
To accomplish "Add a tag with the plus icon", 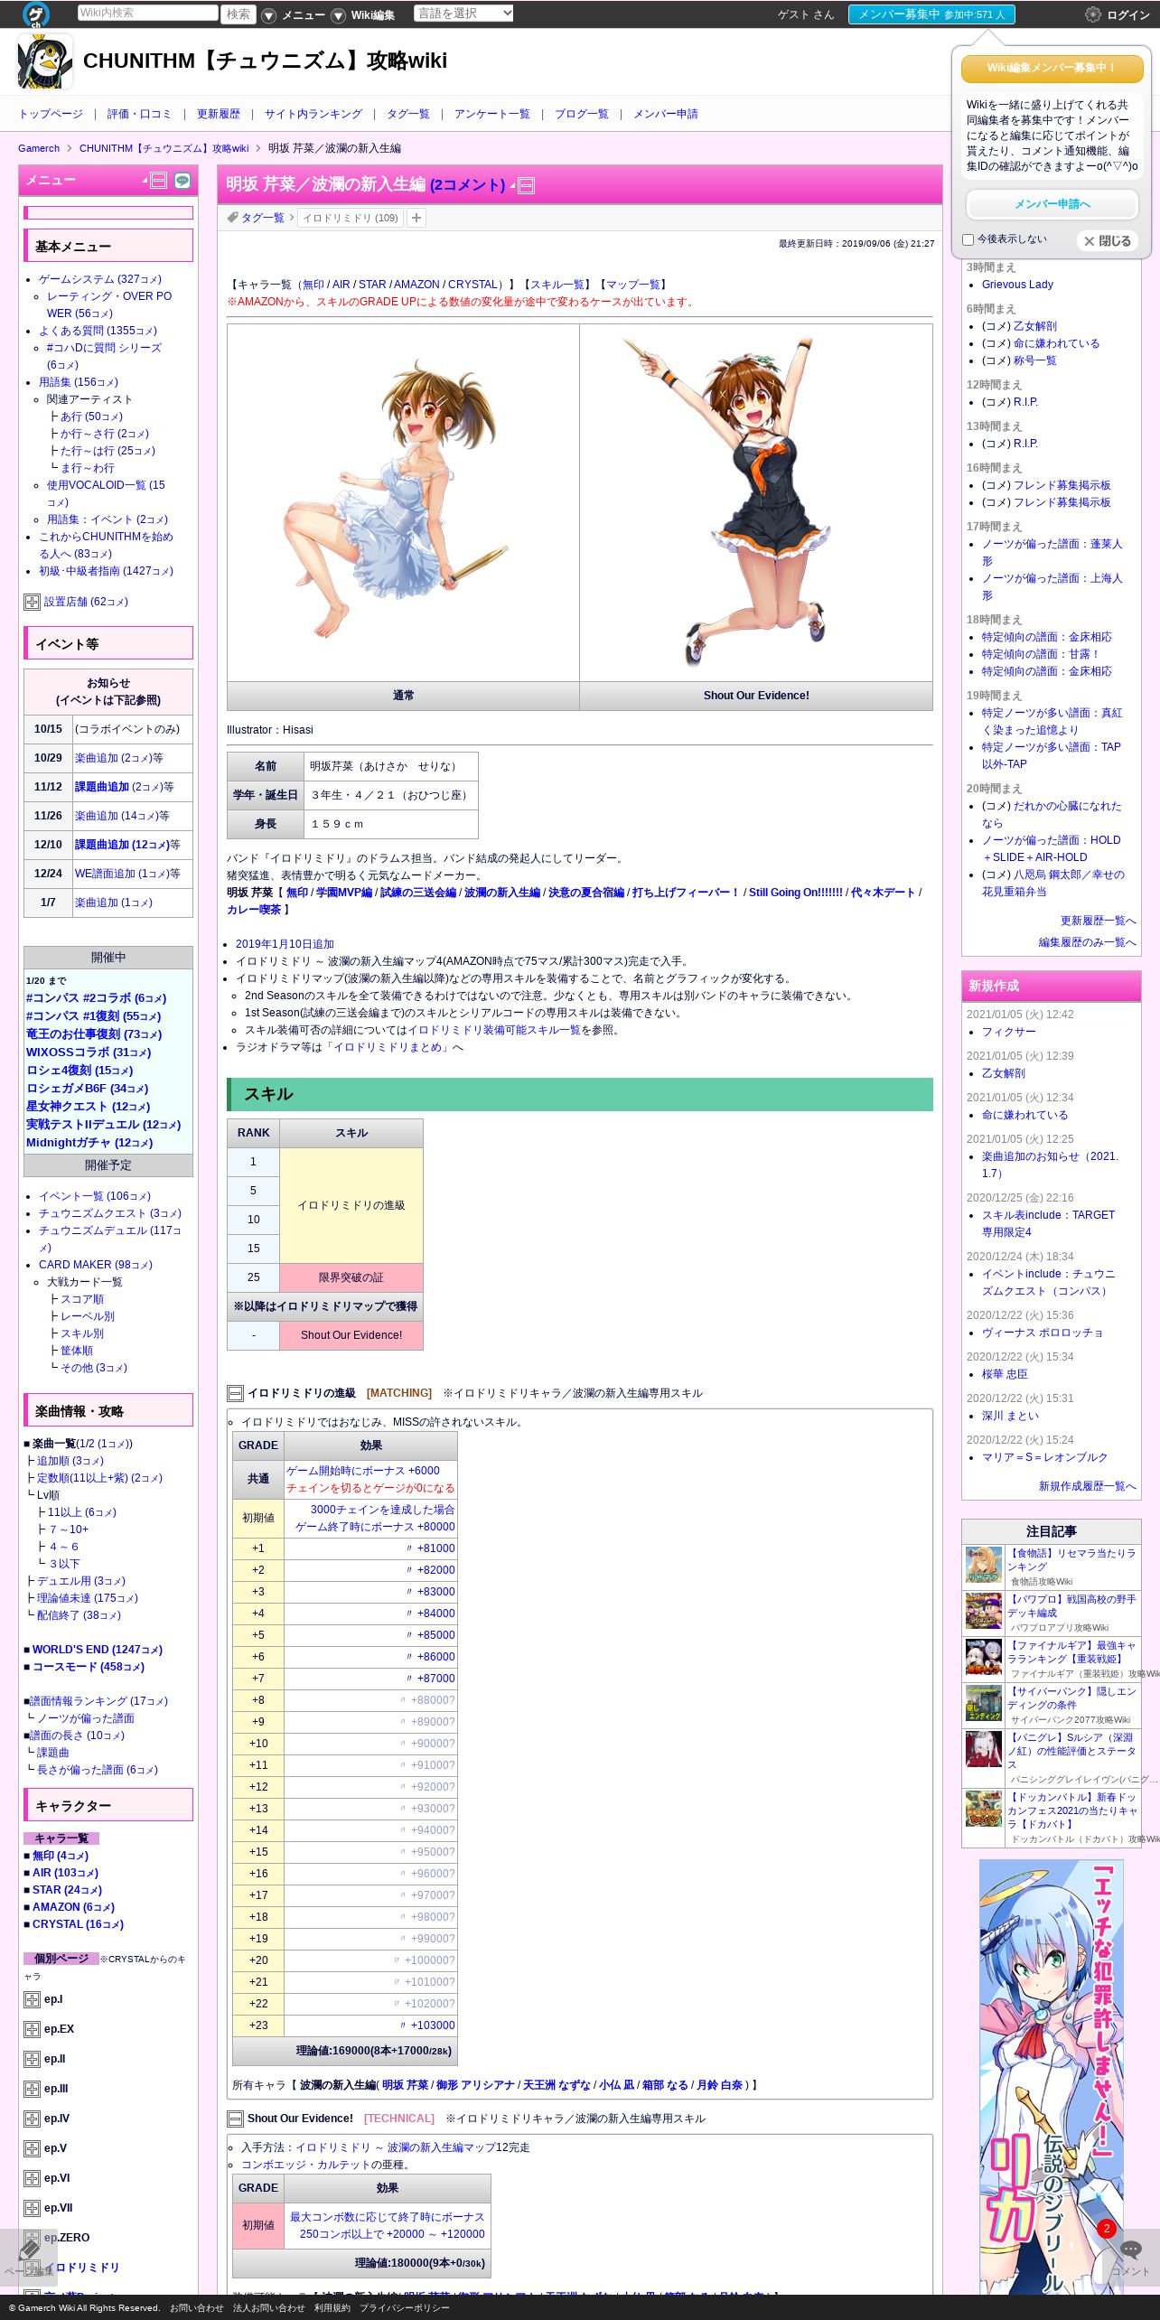I will 416,218.
